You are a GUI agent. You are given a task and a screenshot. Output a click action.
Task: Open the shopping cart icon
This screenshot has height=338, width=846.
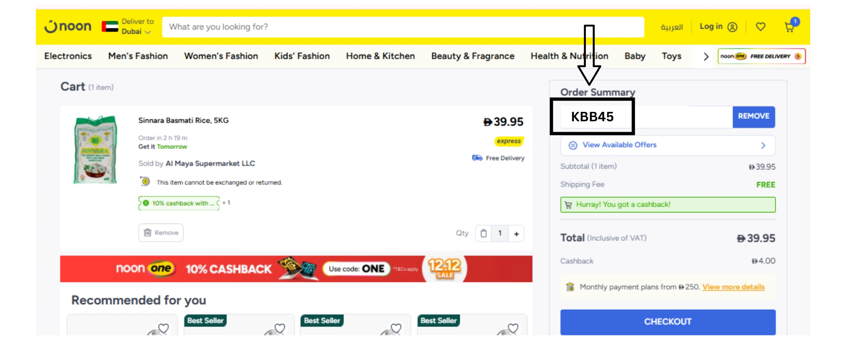click(789, 27)
